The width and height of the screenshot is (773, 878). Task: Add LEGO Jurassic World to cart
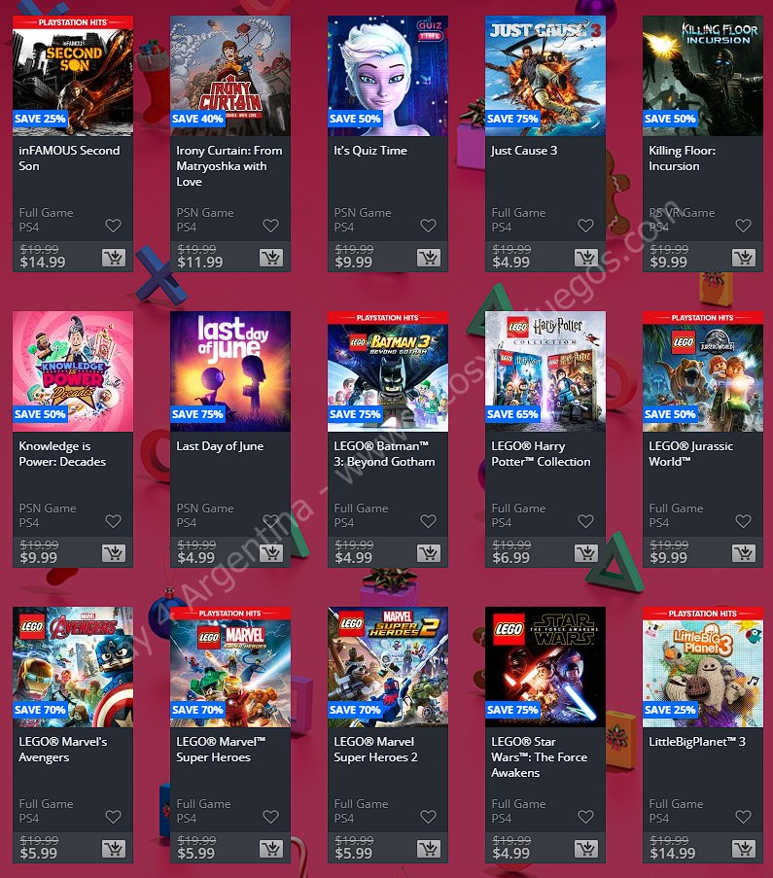pos(744,553)
